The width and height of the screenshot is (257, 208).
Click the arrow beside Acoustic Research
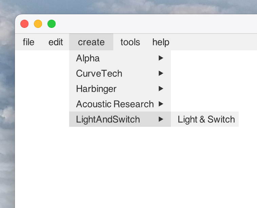coord(161,104)
